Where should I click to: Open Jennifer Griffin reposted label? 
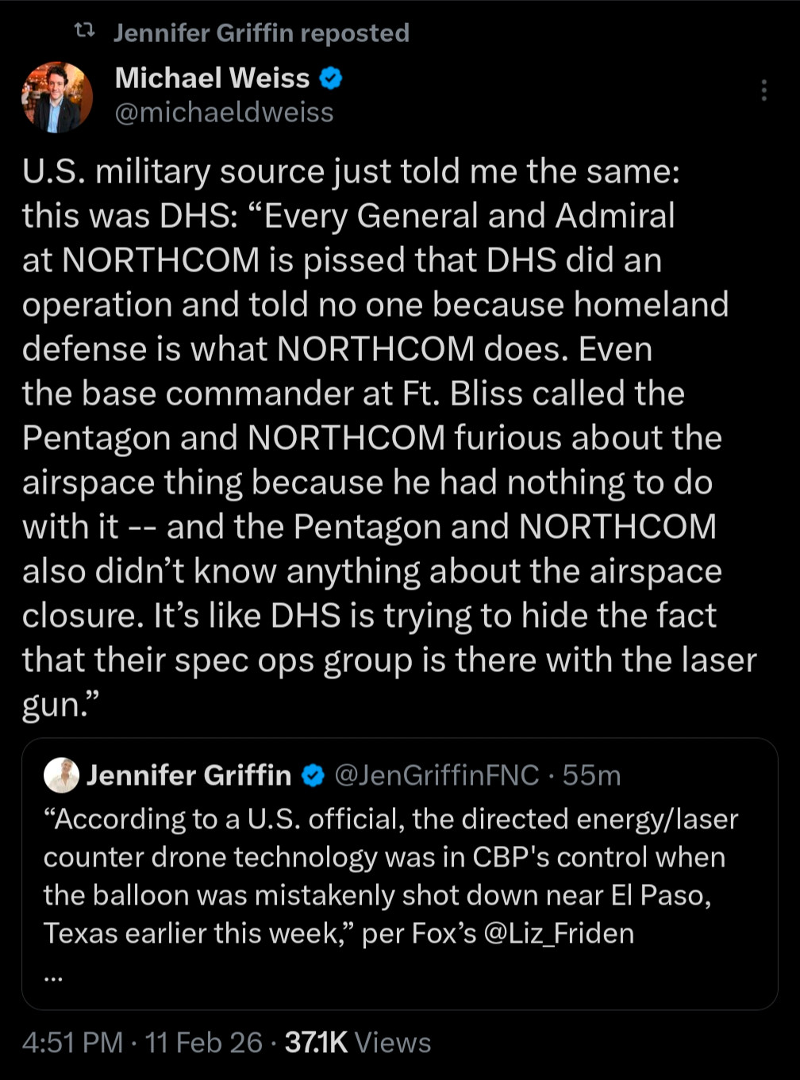pyautogui.click(x=261, y=33)
